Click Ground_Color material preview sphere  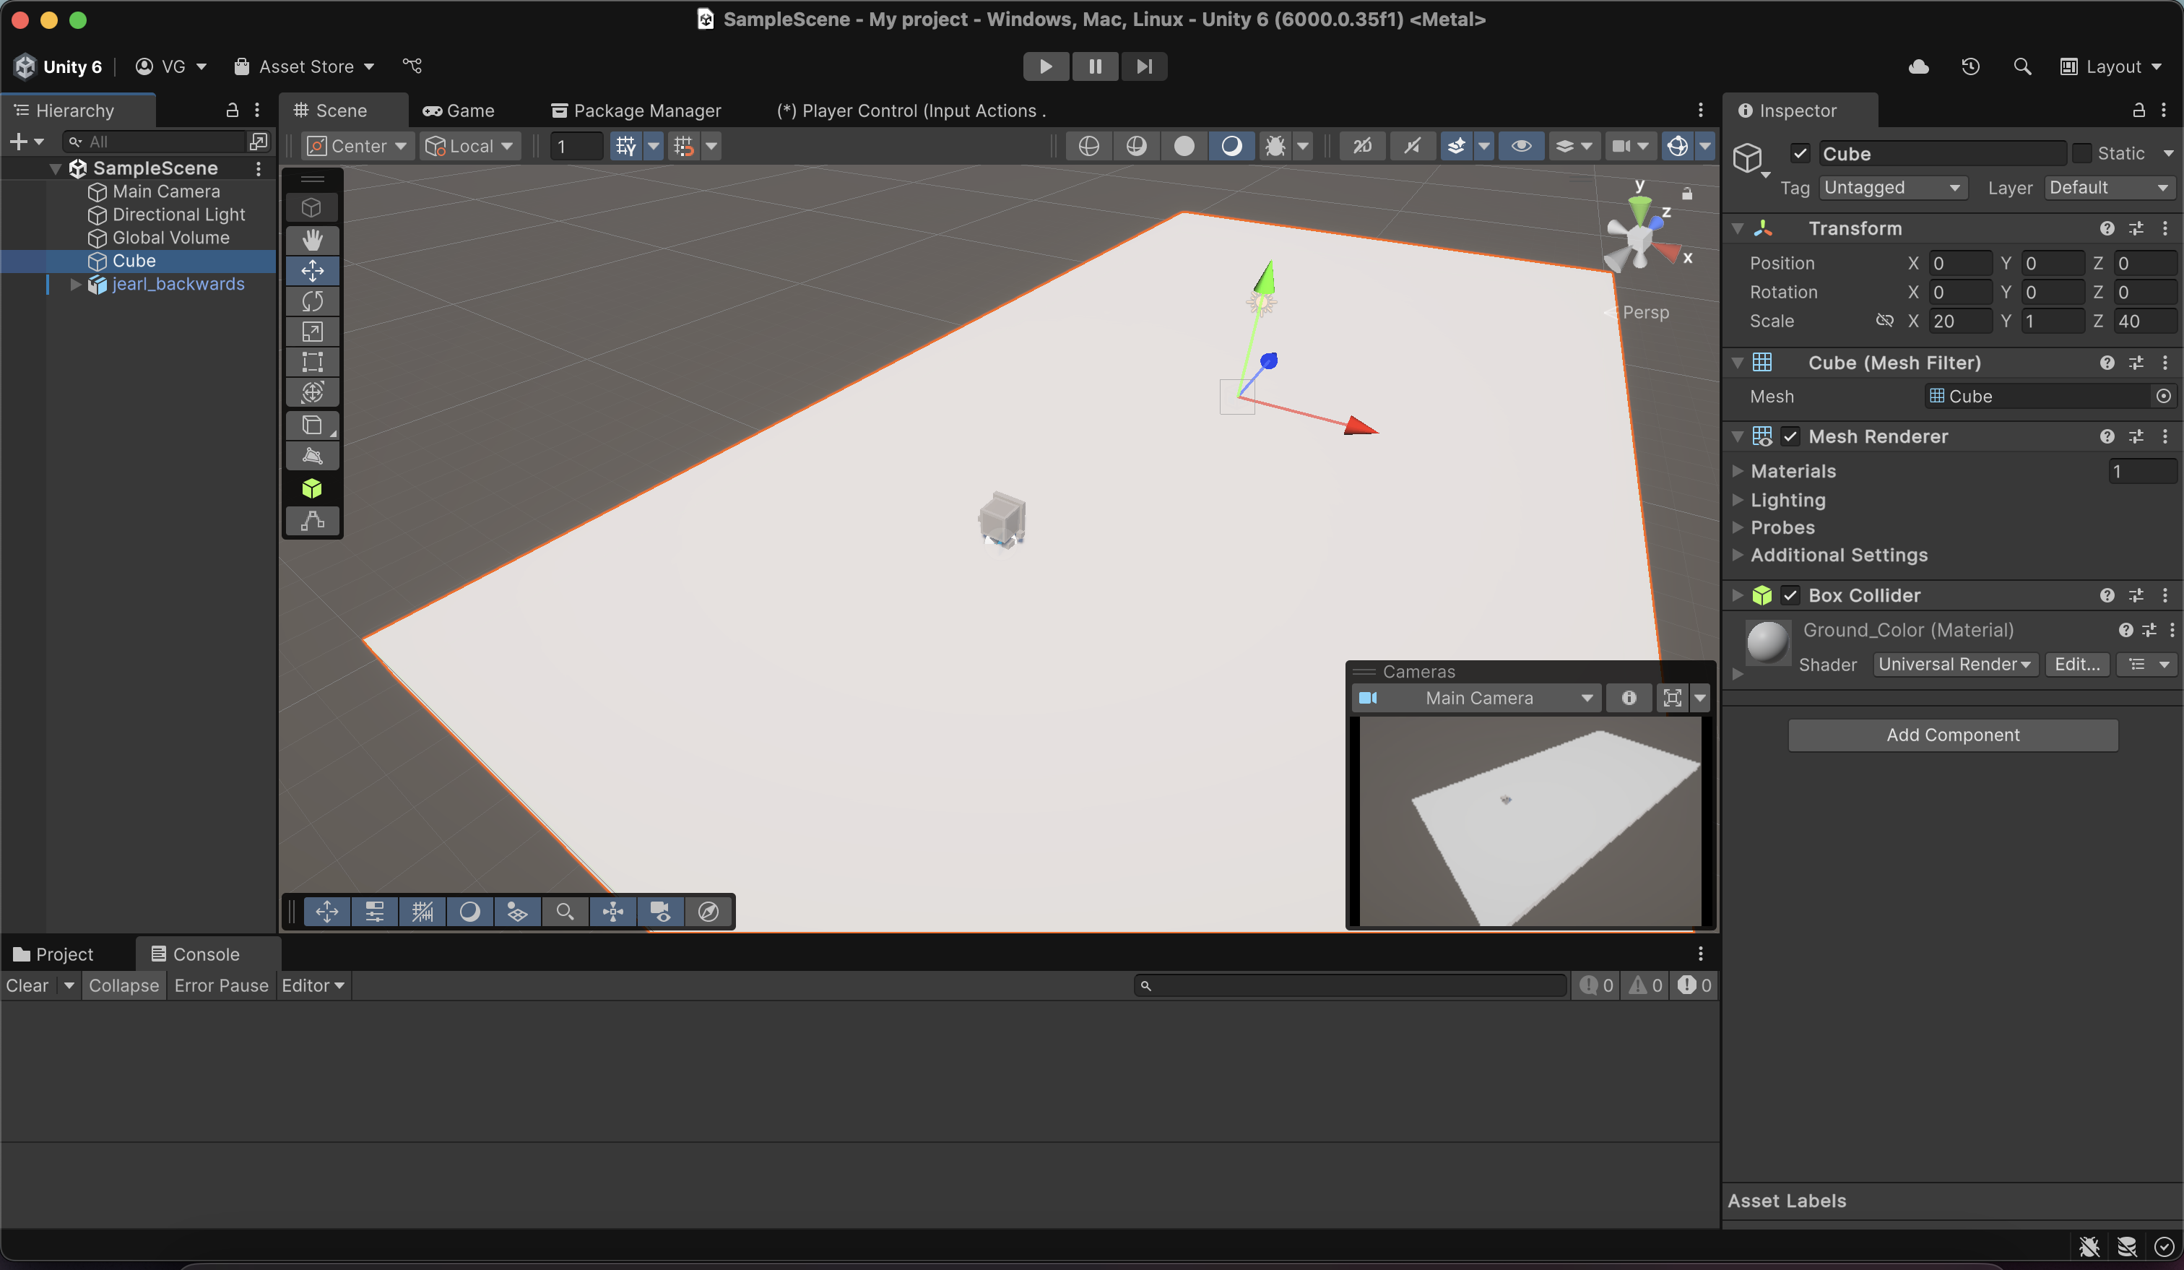click(1768, 642)
